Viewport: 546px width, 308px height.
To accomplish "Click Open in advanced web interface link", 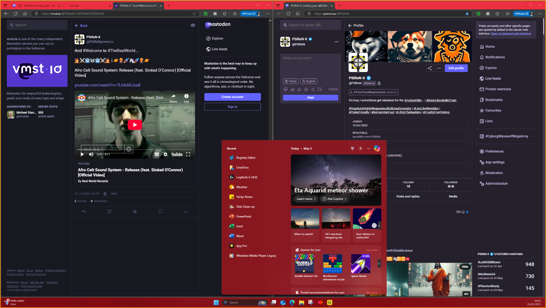I will (511, 34).
